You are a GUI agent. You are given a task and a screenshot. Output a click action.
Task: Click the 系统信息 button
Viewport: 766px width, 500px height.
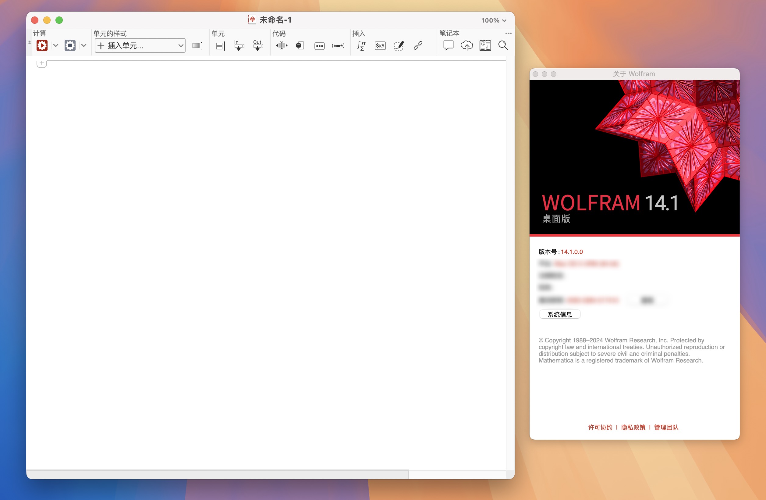(x=560, y=314)
